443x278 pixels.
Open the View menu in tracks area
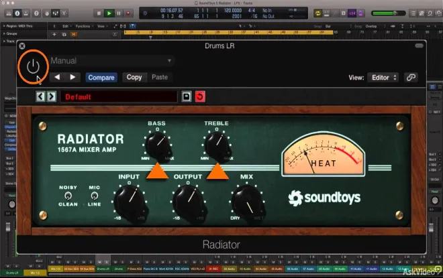(102, 26)
